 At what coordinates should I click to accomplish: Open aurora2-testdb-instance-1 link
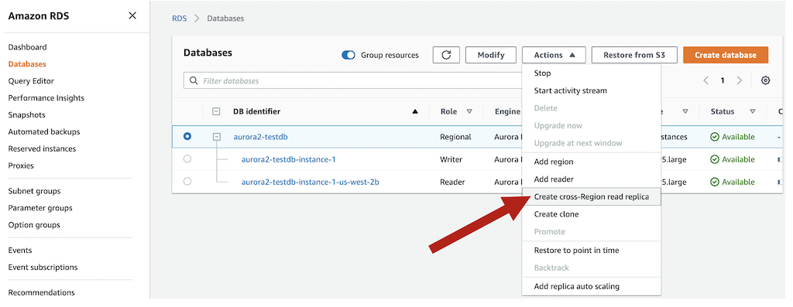[289, 159]
